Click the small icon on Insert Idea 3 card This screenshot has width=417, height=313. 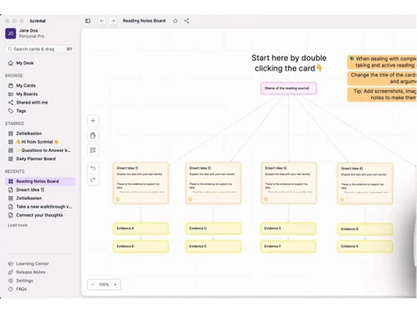266,199
